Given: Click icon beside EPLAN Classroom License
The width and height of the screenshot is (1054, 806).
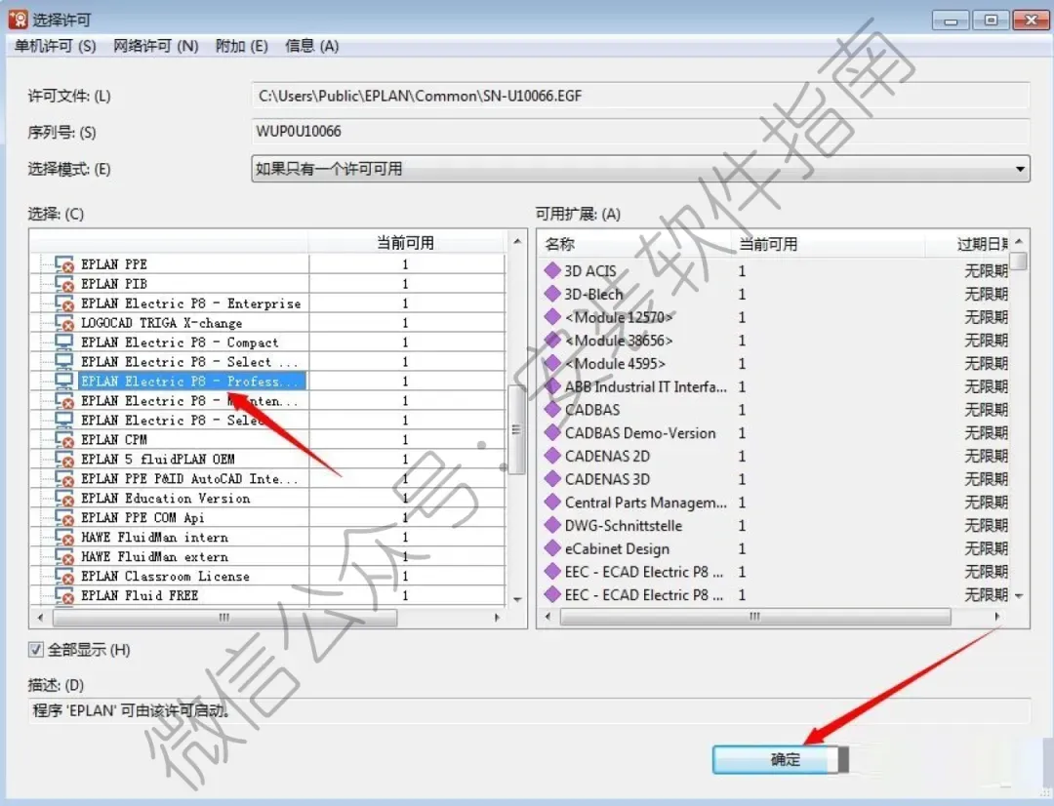Looking at the screenshot, I should pyautogui.click(x=64, y=576).
